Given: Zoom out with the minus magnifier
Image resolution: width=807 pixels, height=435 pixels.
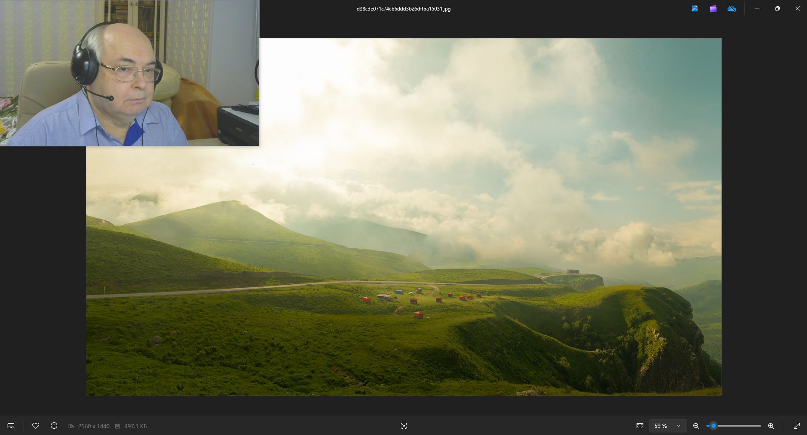Looking at the screenshot, I should (x=696, y=426).
